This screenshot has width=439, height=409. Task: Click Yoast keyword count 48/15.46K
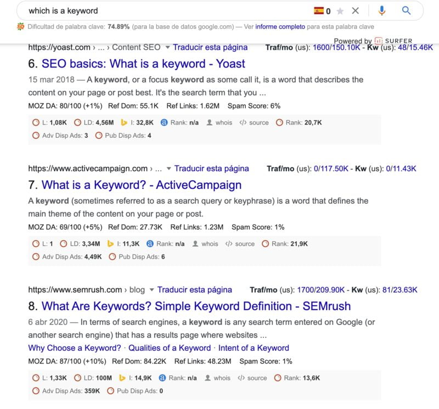415,47
